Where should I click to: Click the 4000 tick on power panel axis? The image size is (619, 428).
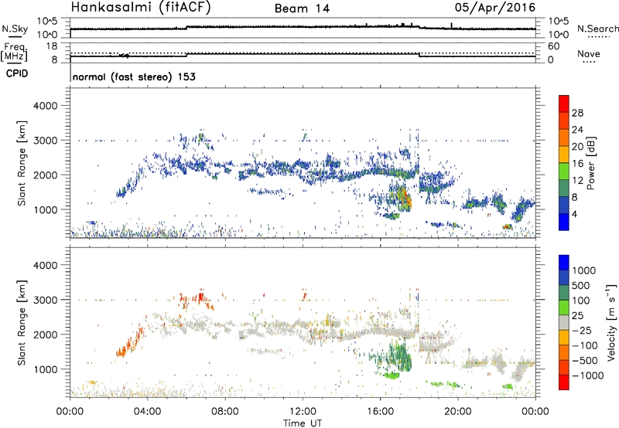click(45, 106)
